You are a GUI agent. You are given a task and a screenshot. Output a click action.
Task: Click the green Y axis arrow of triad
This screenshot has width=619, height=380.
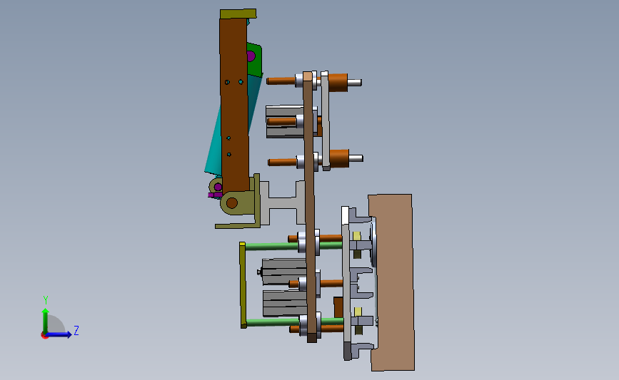(45, 320)
